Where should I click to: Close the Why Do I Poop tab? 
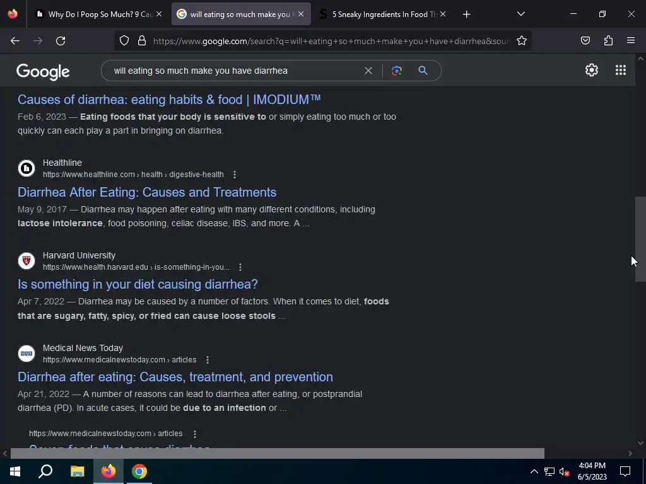(159, 14)
